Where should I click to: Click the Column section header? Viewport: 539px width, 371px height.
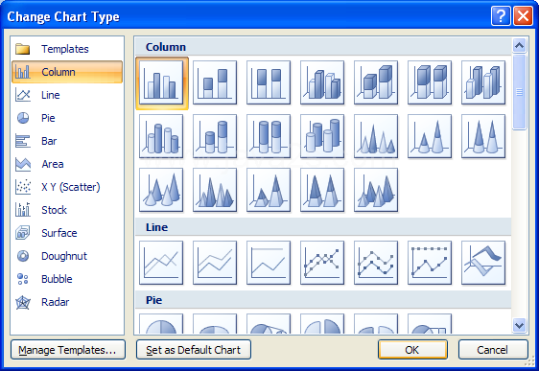[323, 47]
